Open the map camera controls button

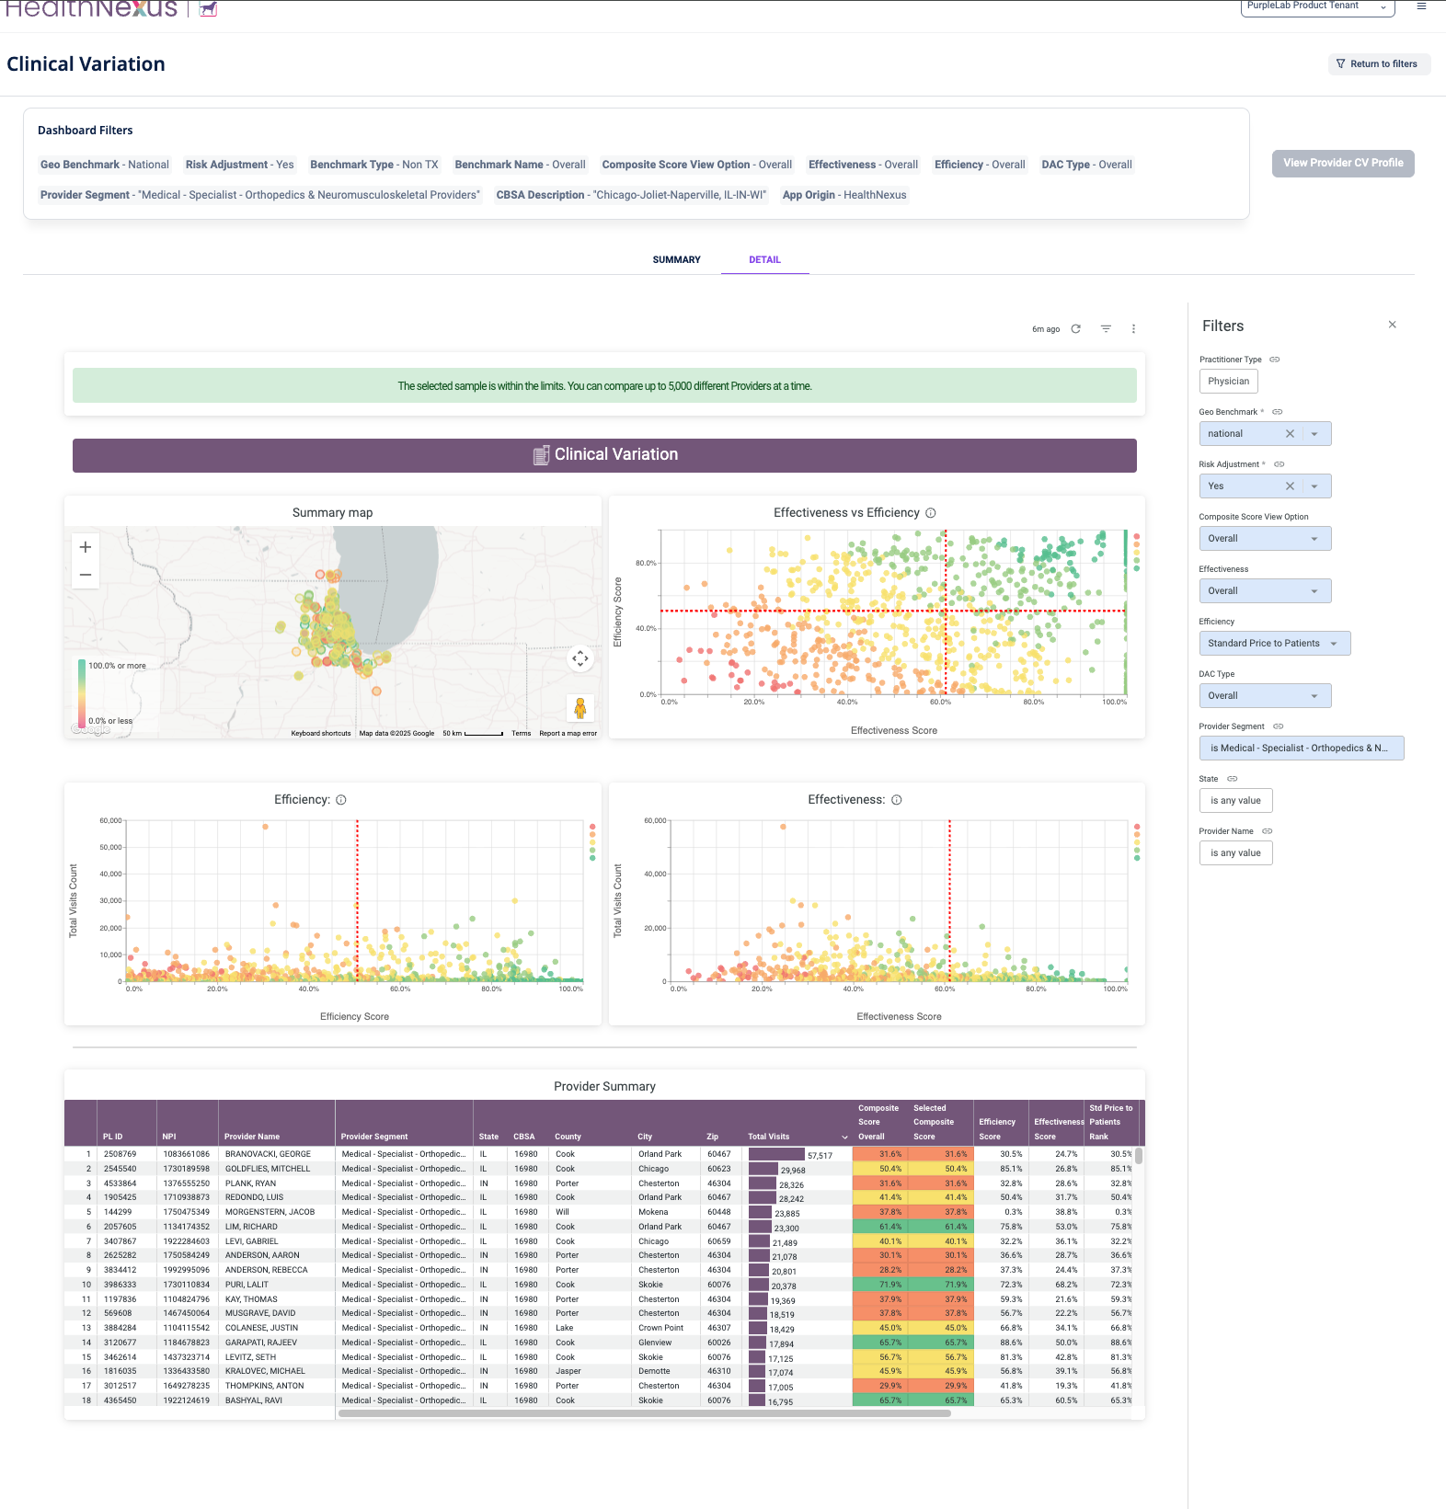(580, 658)
